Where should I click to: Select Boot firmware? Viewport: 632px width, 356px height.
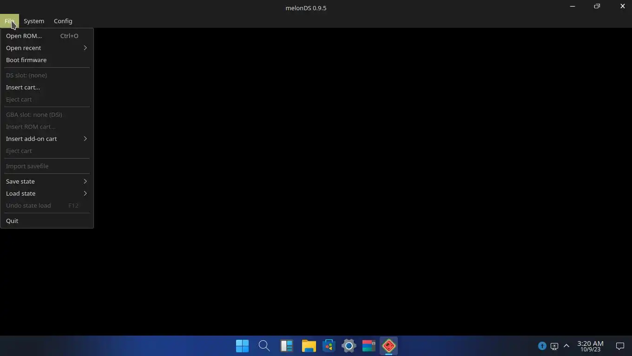(46, 60)
